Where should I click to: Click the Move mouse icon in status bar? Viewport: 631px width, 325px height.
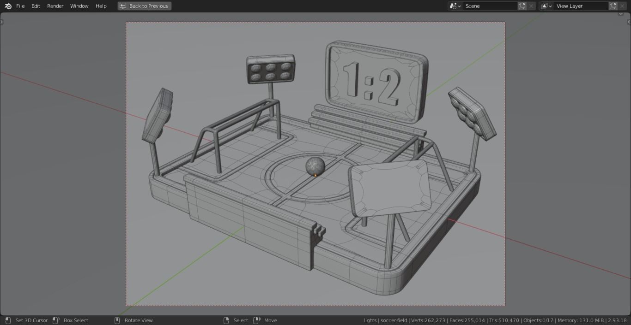tap(257, 320)
